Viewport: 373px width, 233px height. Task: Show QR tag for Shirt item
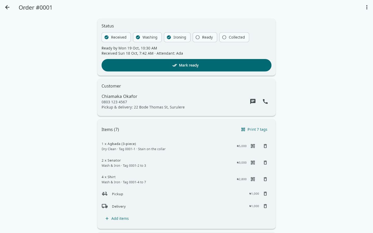pos(253,179)
